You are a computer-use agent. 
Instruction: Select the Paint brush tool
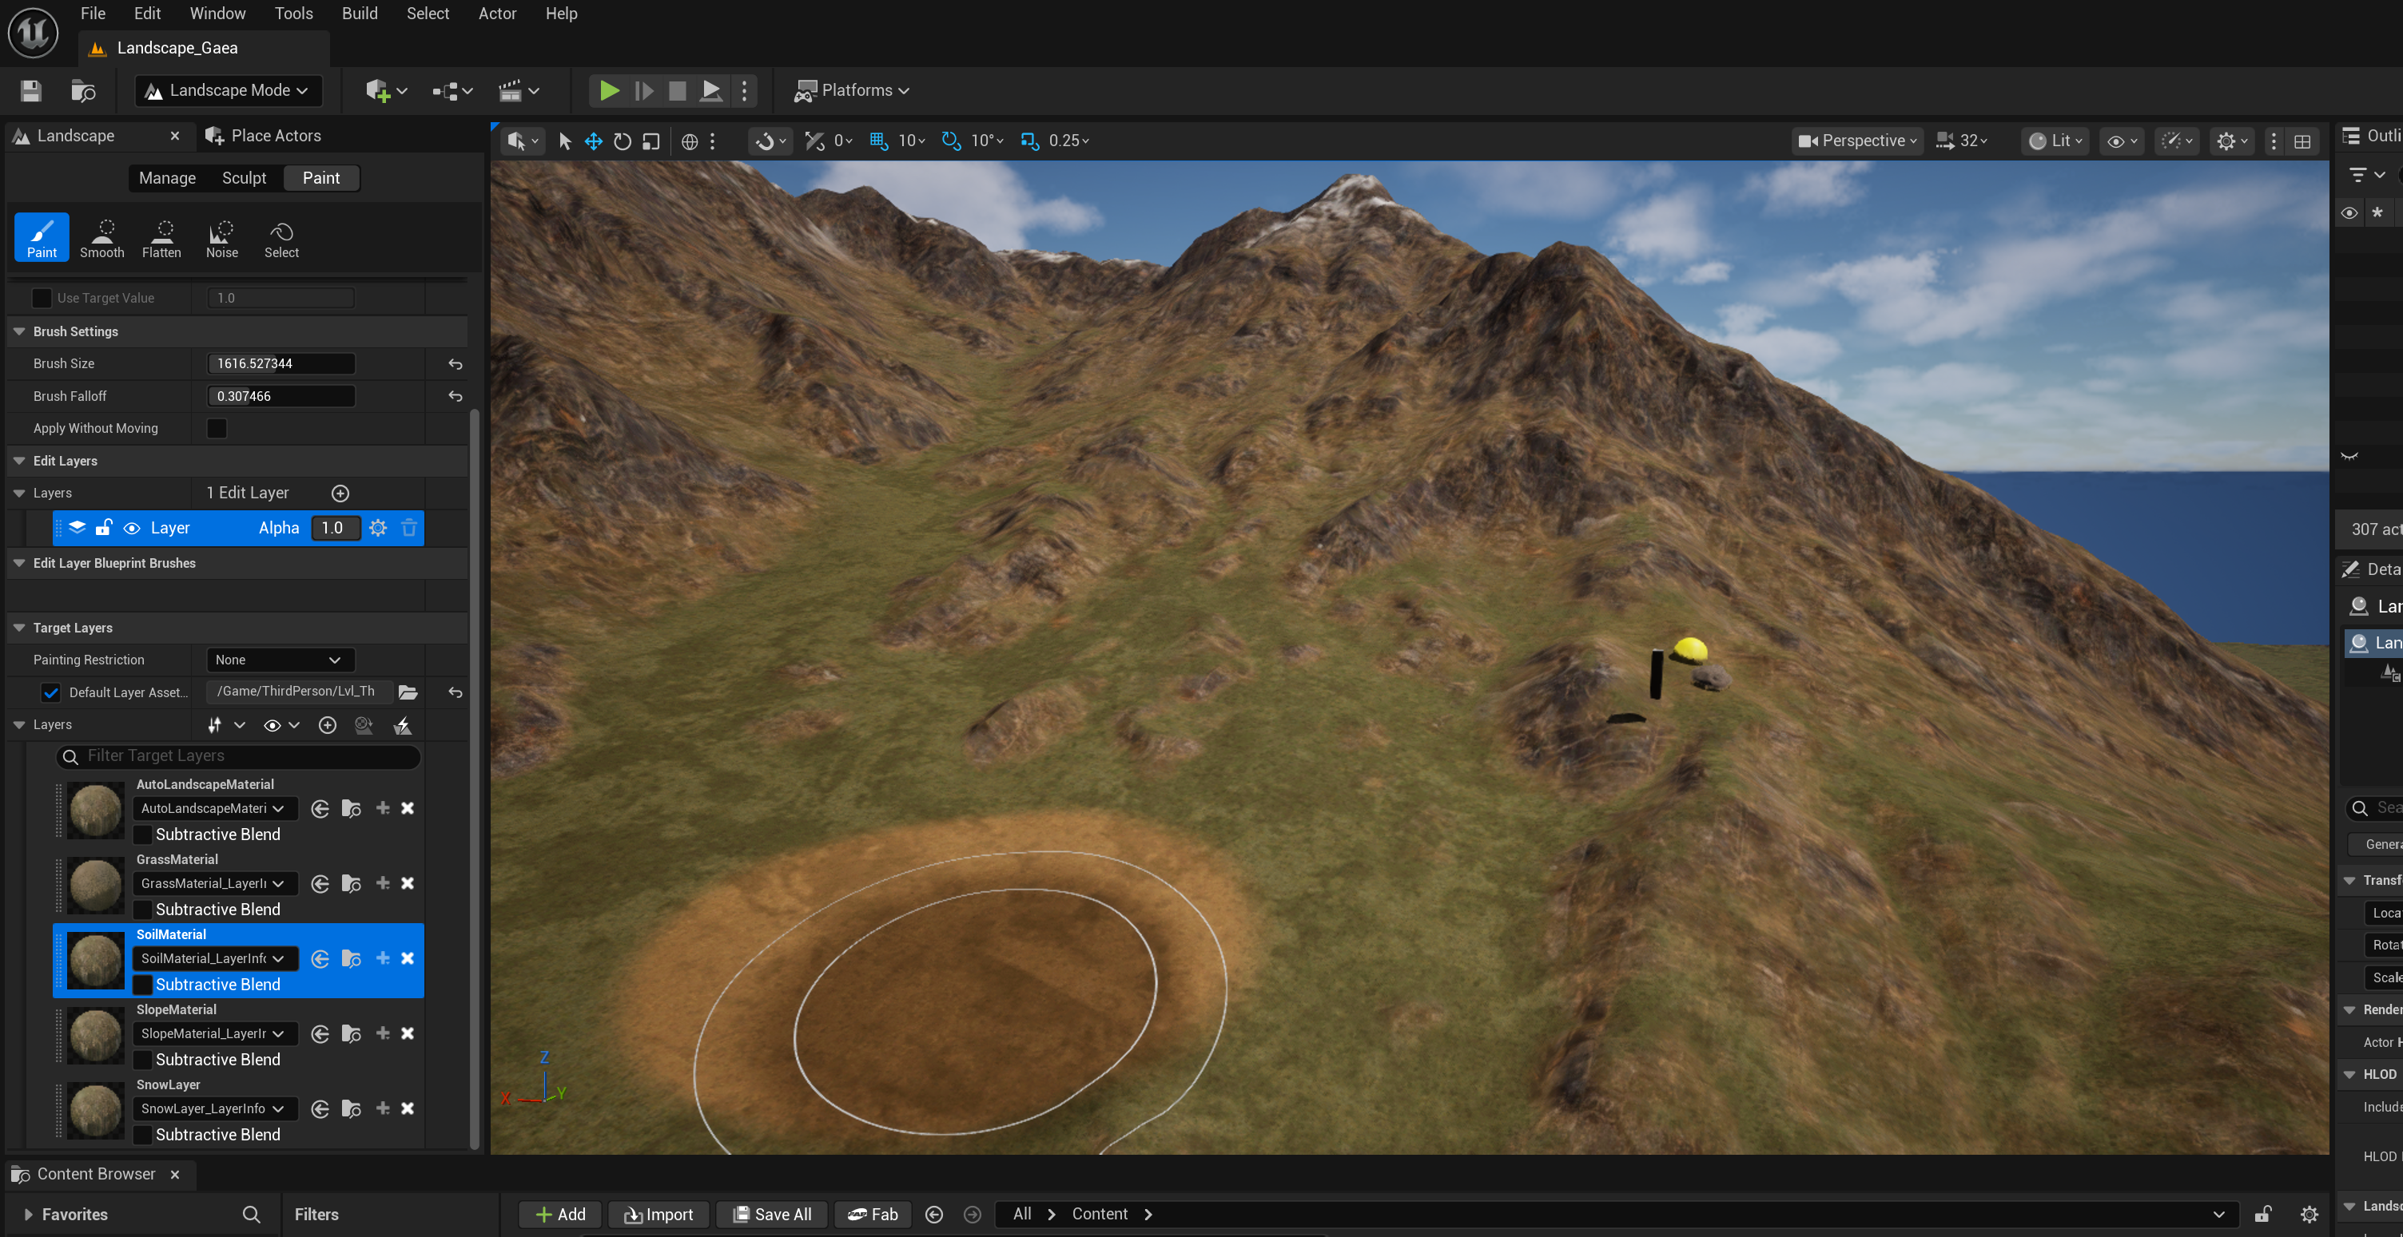click(41, 238)
